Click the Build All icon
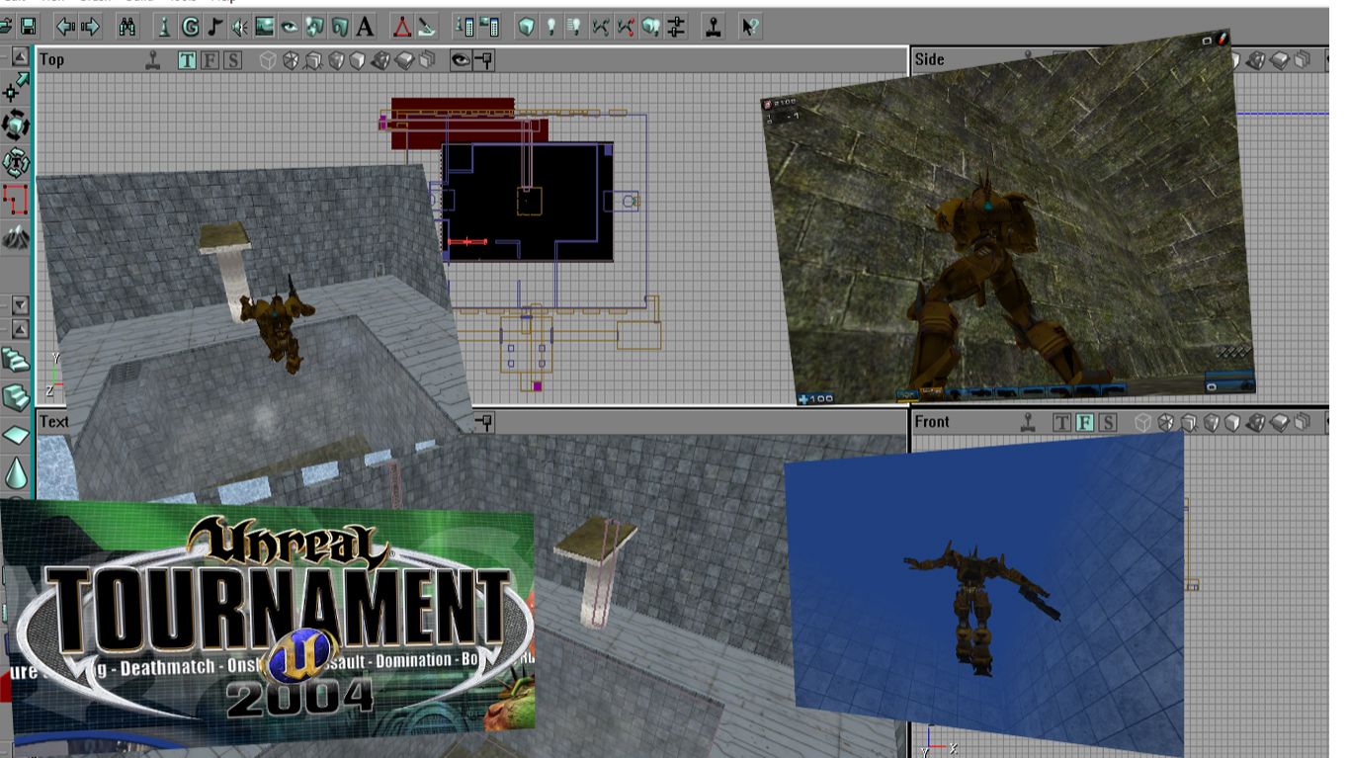Screen dimensions: 1350x758 coord(650,27)
